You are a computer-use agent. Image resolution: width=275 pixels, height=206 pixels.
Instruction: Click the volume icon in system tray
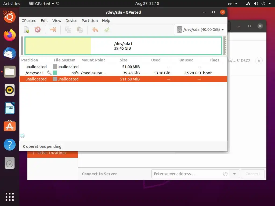[256, 3]
